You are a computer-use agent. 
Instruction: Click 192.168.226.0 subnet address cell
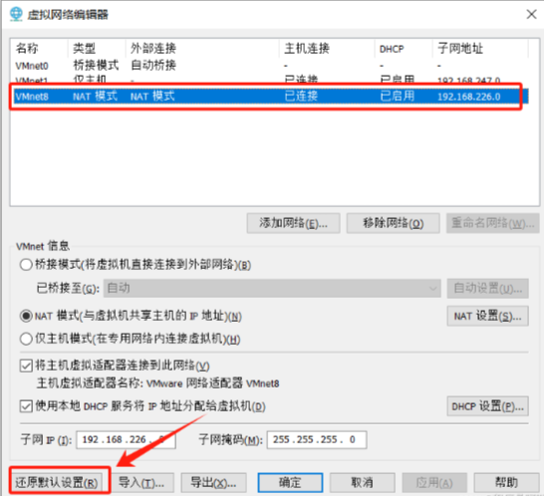468,97
